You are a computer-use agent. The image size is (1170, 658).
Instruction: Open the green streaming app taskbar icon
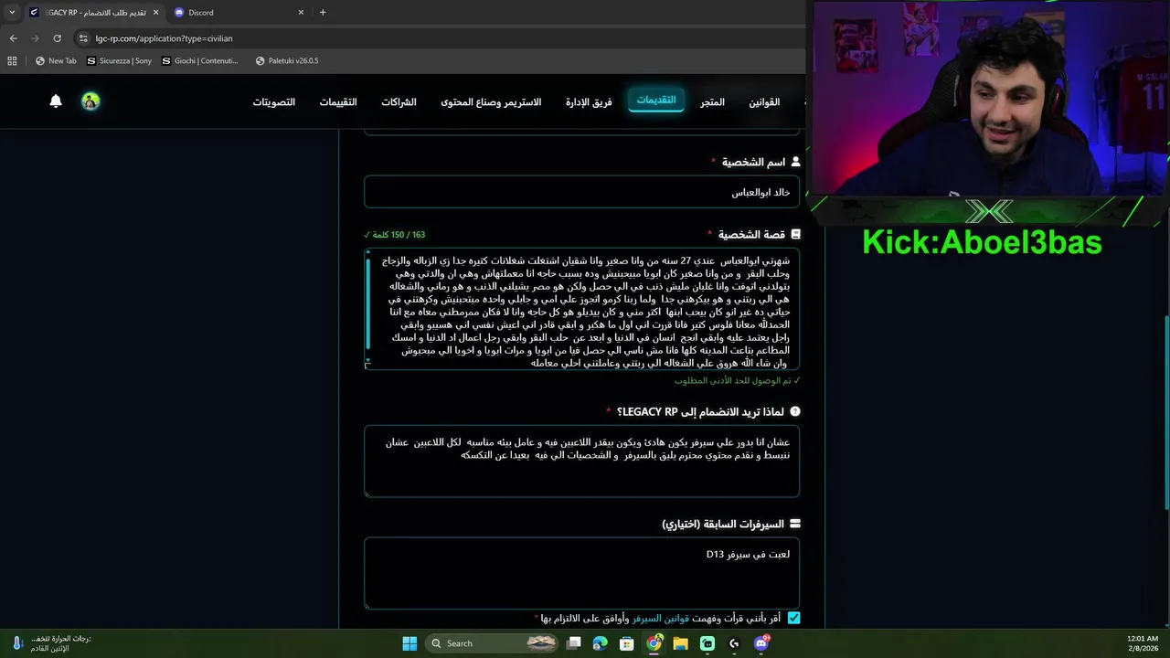(x=707, y=643)
